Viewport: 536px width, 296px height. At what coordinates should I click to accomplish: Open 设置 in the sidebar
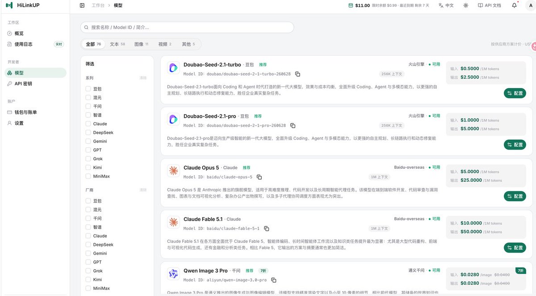click(x=35, y=123)
